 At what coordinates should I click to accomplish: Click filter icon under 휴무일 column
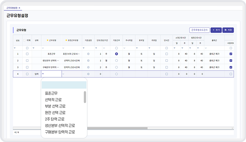(x=137, y=48)
